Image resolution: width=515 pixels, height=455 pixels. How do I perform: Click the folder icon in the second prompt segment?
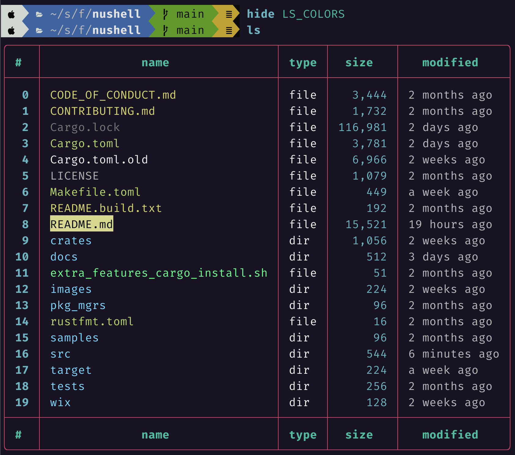[x=39, y=30]
